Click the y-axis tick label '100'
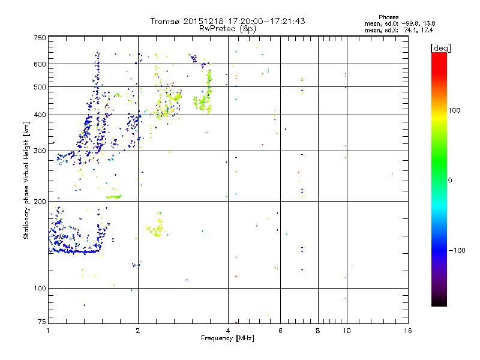The height and width of the screenshot is (360, 480). coord(40,288)
